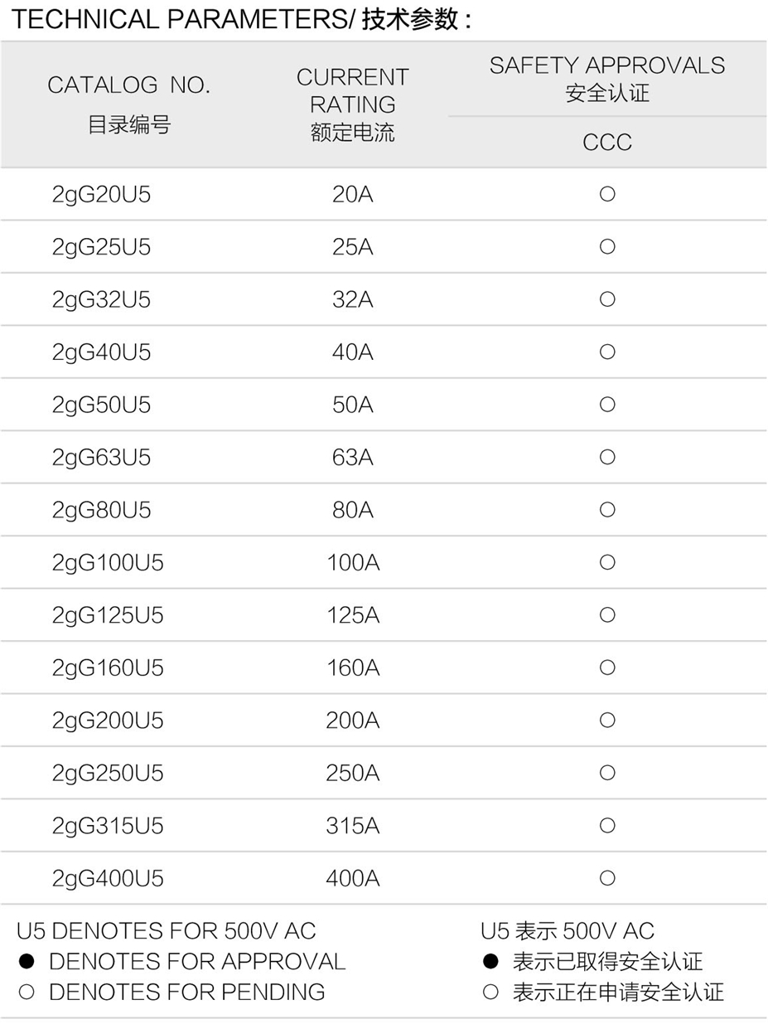Select catalog number 2gG32U5

click(x=101, y=300)
